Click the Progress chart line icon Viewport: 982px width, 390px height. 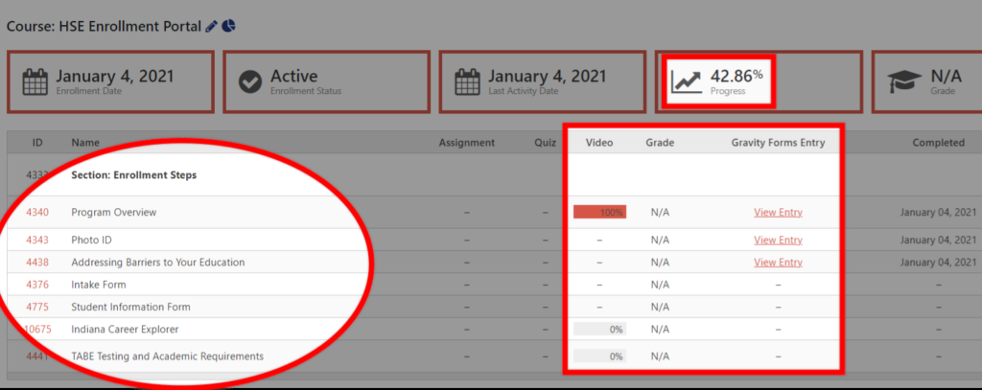687,81
